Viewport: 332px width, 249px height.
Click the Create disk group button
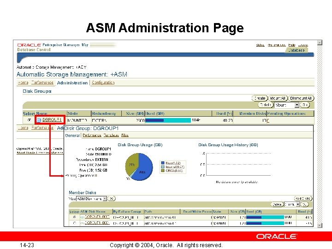coord(260,98)
